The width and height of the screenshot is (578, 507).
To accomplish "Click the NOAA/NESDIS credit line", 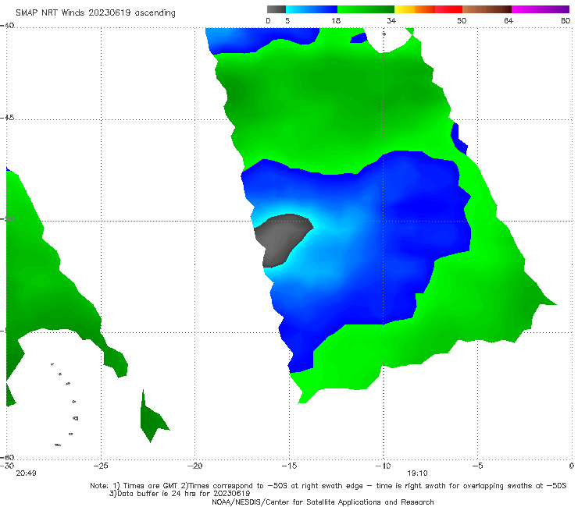I will [323, 502].
